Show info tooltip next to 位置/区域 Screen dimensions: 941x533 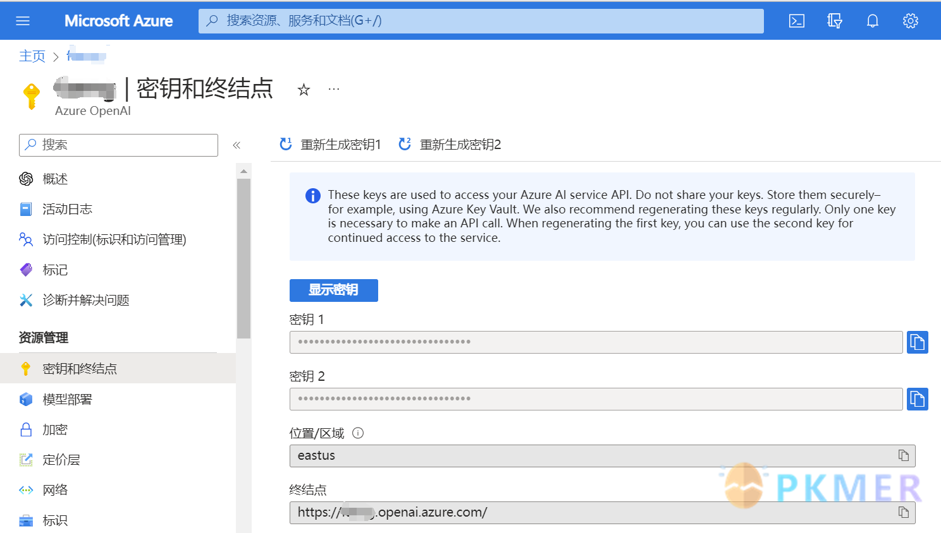coord(358,433)
